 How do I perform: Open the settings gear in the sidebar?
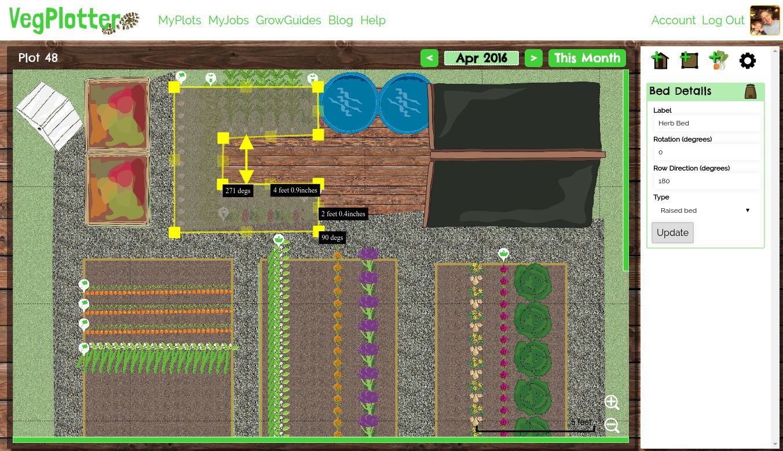coord(747,60)
